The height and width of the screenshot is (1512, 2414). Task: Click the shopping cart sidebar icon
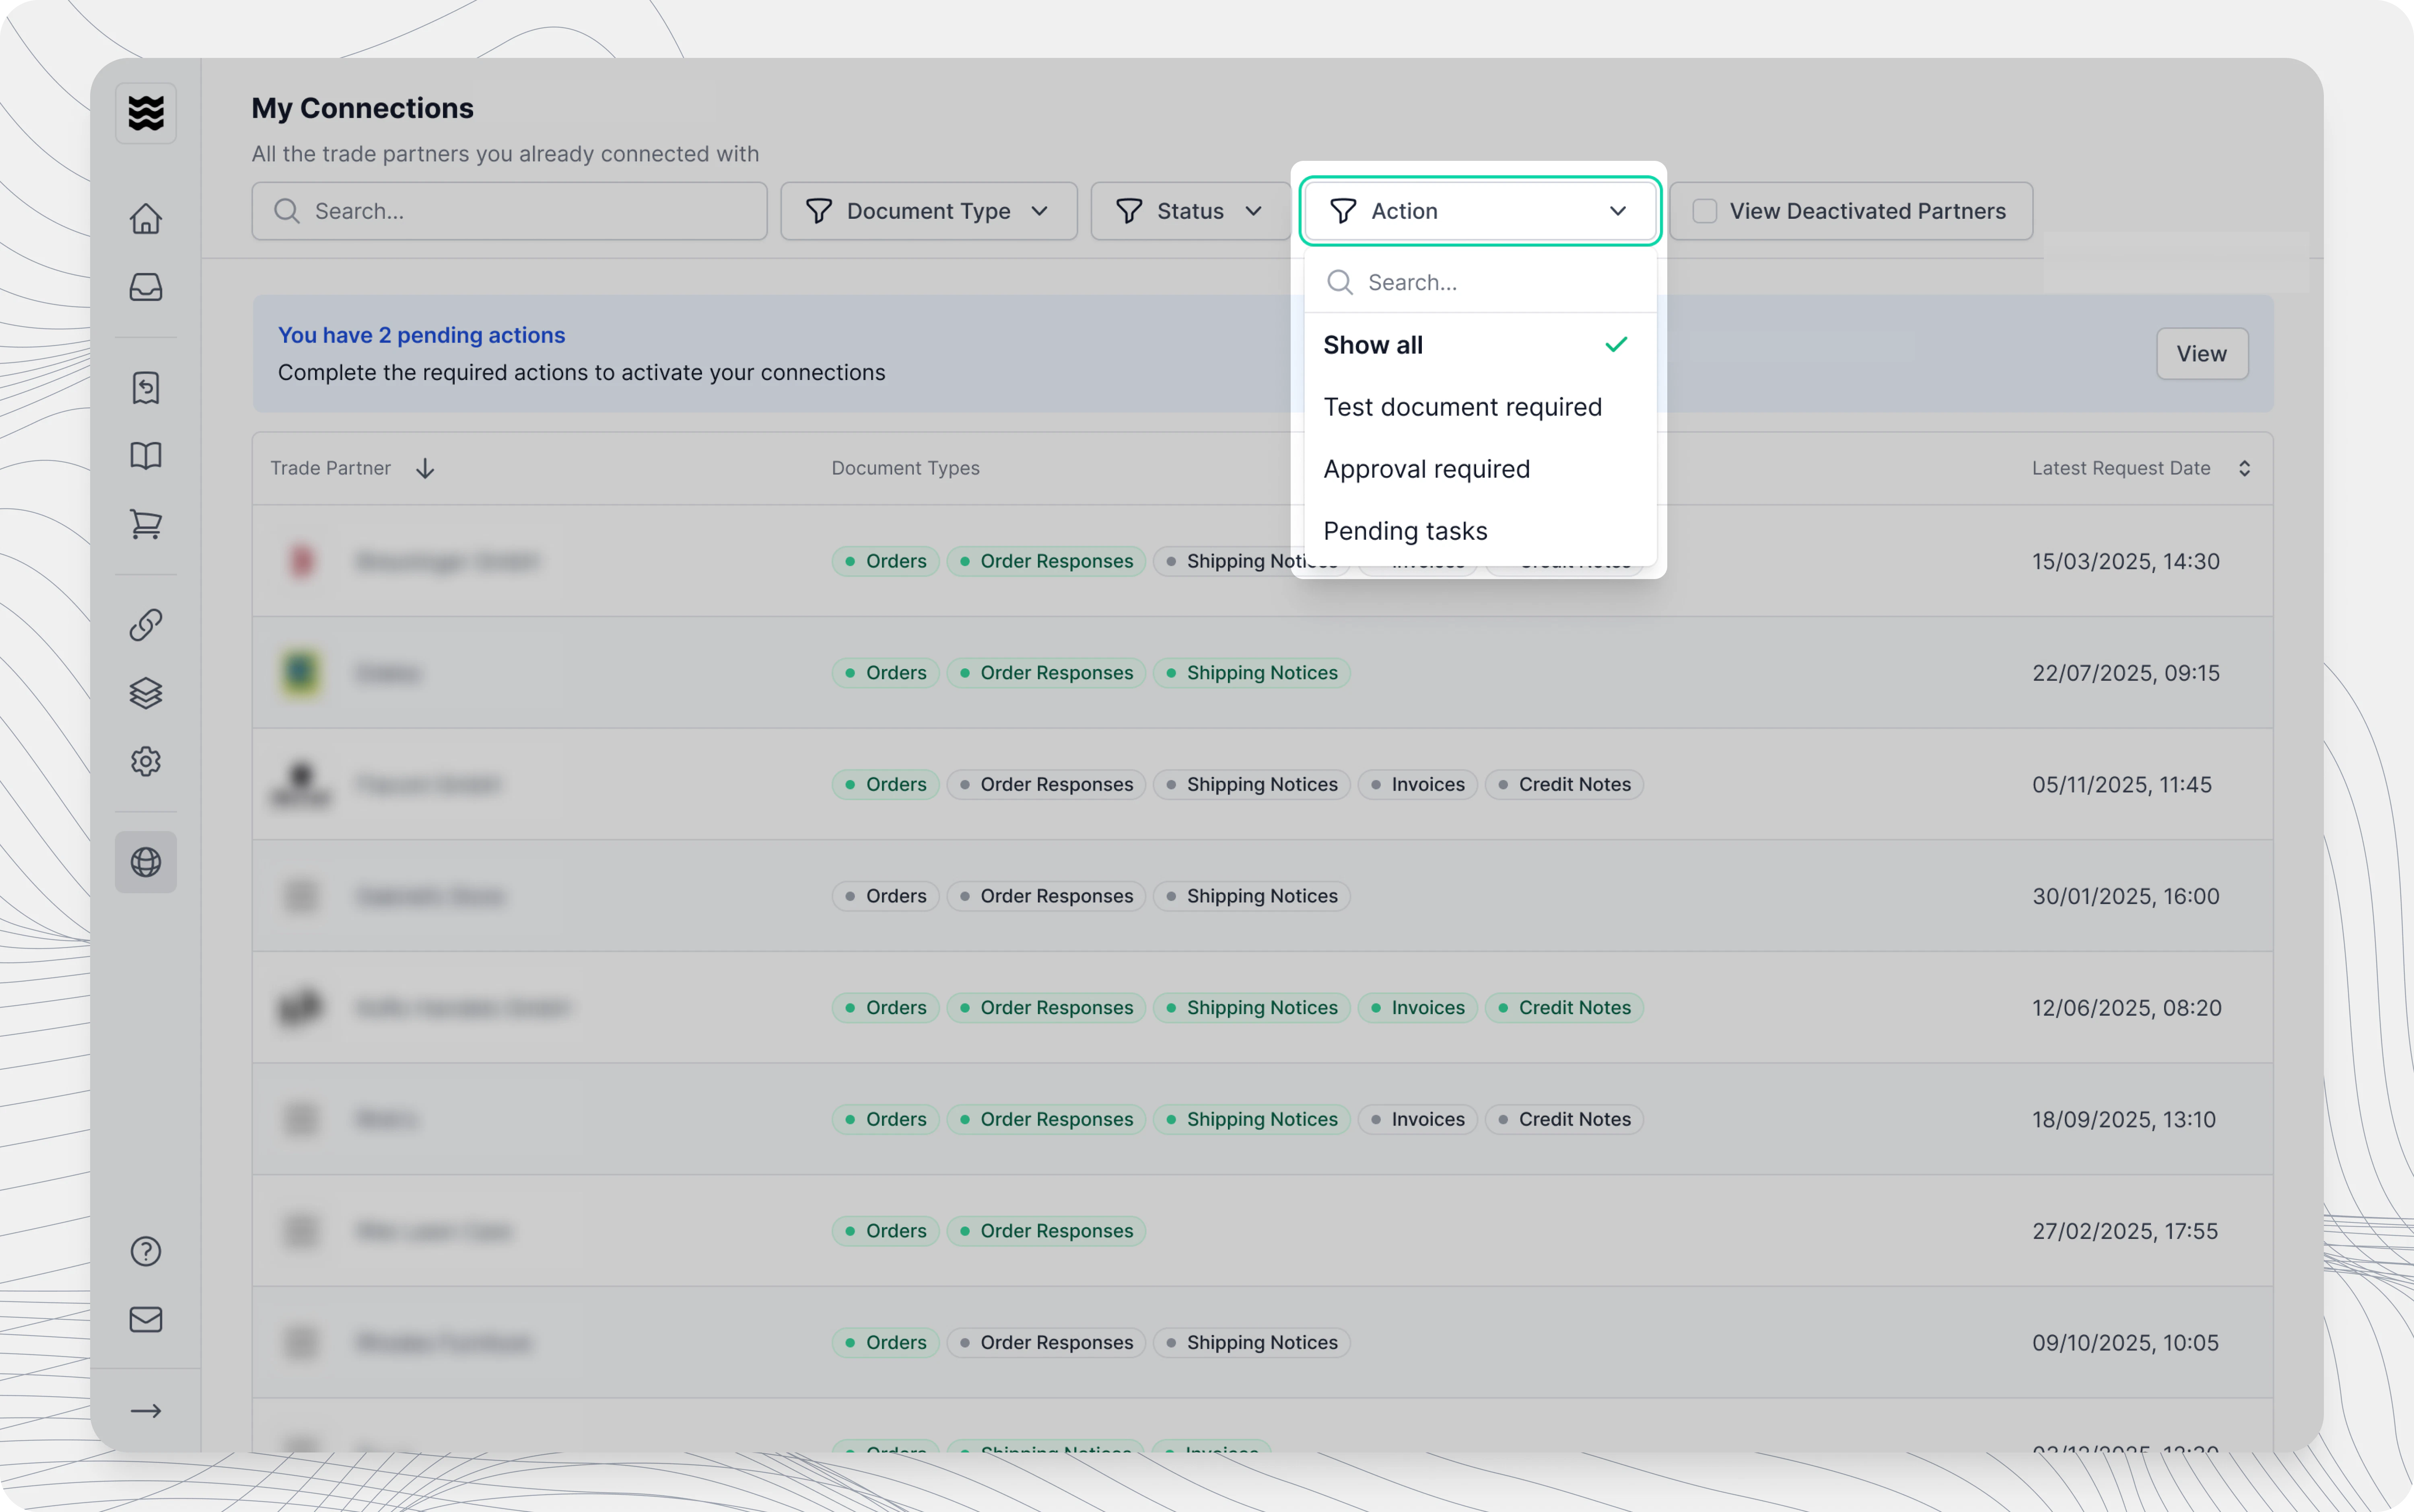[146, 524]
